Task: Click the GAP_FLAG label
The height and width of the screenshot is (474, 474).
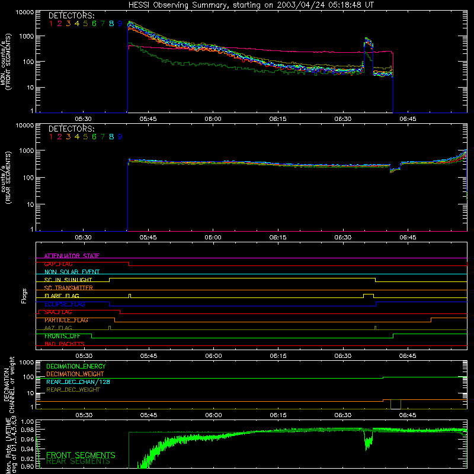Action: [x=58, y=264]
